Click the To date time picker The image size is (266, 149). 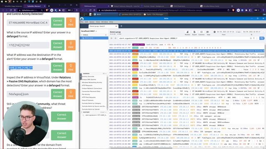251,32
